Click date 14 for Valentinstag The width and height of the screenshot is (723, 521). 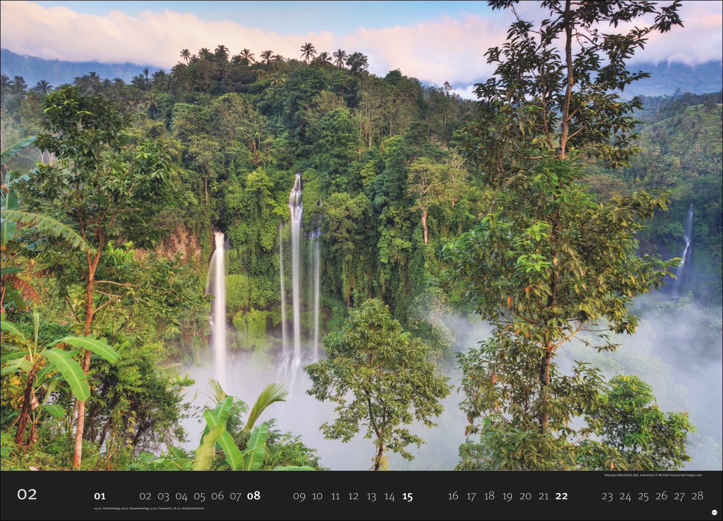point(389,496)
